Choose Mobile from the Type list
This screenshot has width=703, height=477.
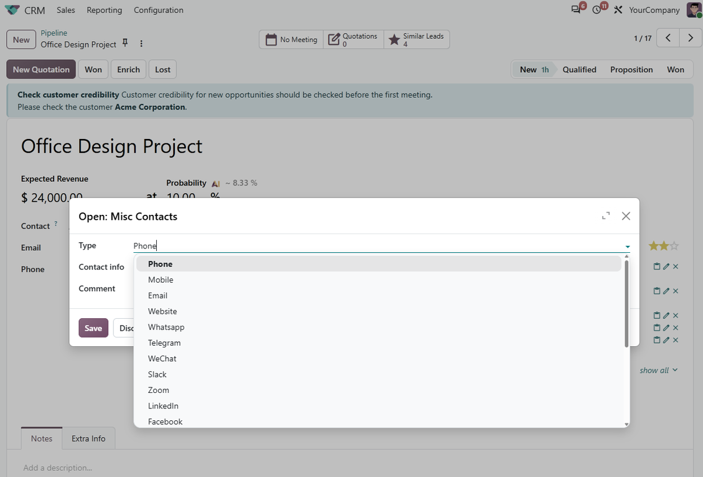pos(378,280)
